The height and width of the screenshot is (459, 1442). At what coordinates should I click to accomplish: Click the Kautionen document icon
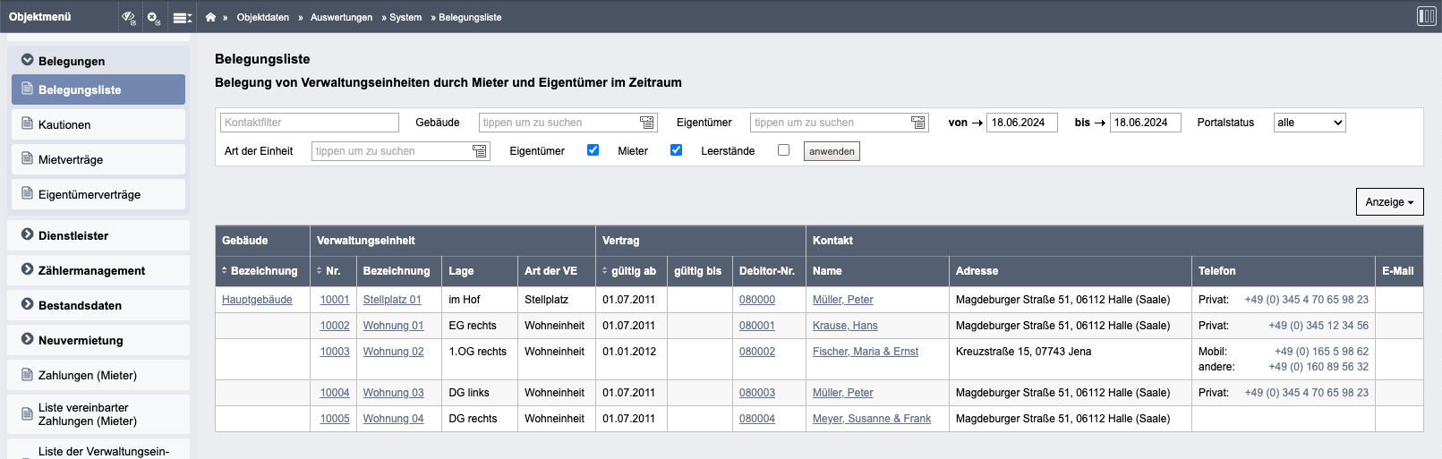pyautogui.click(x=27, y=123)
